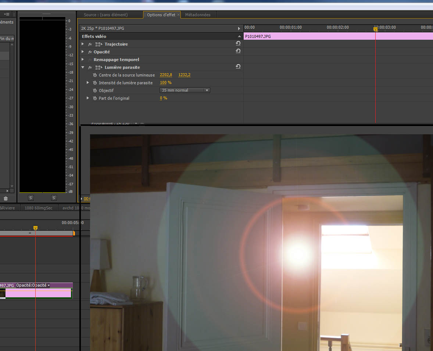
Task: Open the Métadonnées tab
Action: point(198,15)
